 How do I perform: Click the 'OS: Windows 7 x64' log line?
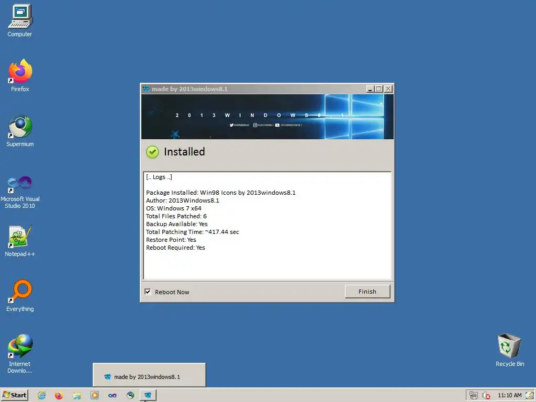tap(174, 208)
